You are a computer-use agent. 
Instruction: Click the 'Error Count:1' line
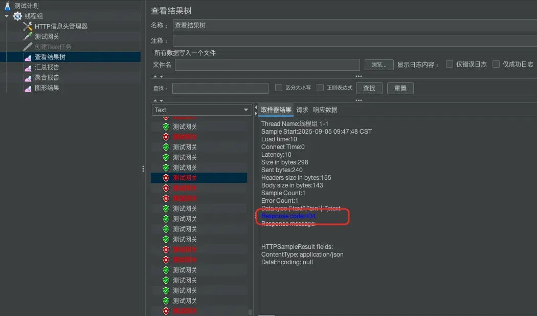tap(280, 201)
